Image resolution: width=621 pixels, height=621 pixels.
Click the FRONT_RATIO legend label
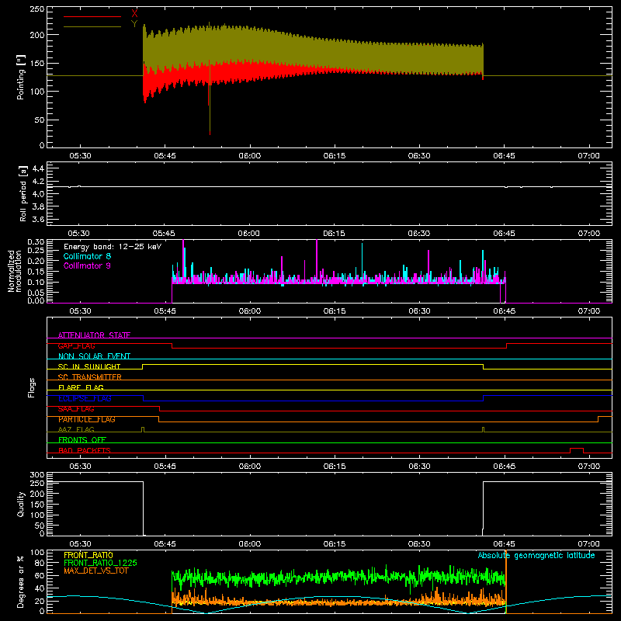click(x=88, y=555)
